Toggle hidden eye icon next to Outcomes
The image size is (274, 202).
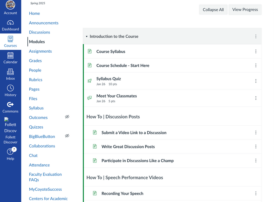67,117
